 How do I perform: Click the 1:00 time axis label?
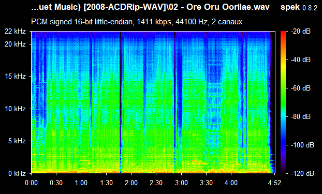click(x=81, y=183)
